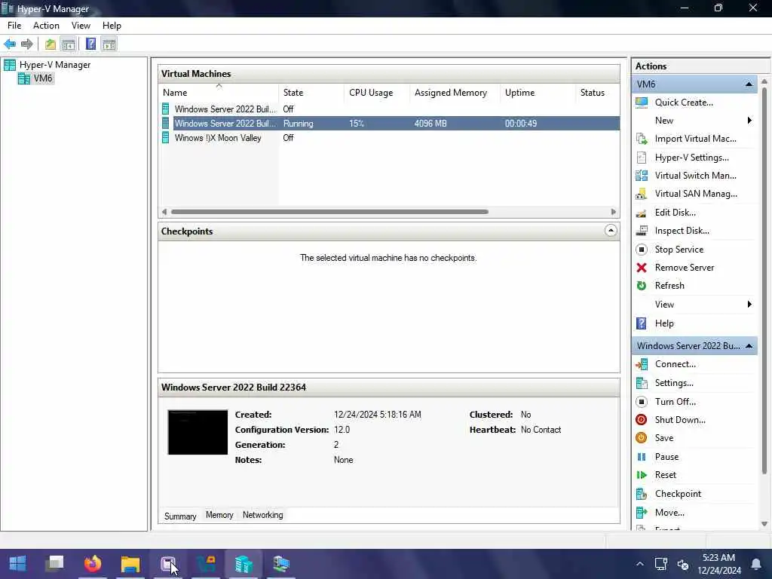Open the notification center bell icon
Screen dimensions: 772x579
(x=756, y=564)
